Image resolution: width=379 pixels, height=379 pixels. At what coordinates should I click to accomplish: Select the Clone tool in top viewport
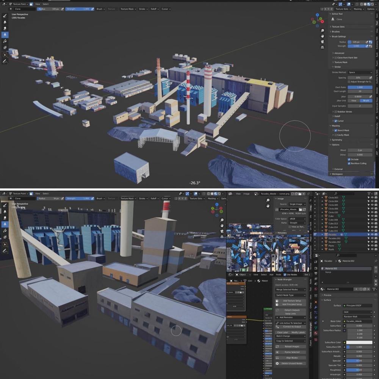(x=5, y=35)
